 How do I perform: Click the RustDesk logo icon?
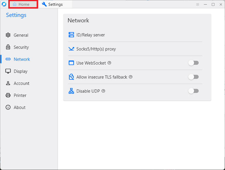pyautogui.click(x=4, y=4)
